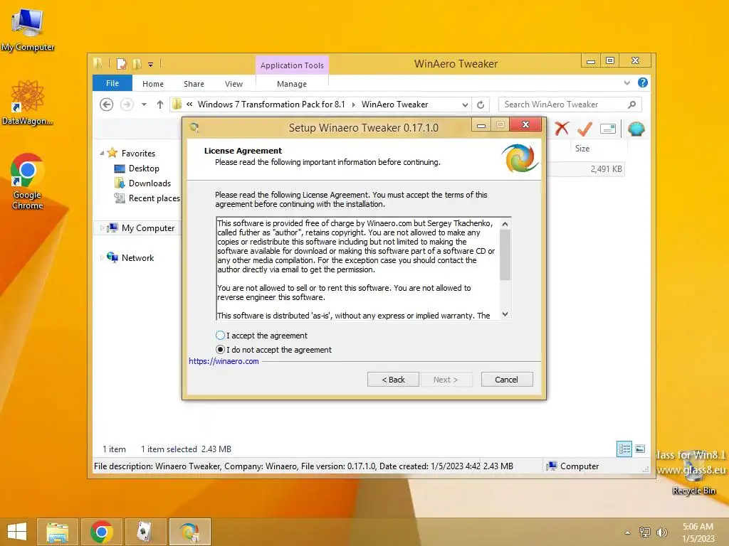The height and width of the screenshot is (546, 729).
Task: Select I do not accept the agreement
Action: 273,350
